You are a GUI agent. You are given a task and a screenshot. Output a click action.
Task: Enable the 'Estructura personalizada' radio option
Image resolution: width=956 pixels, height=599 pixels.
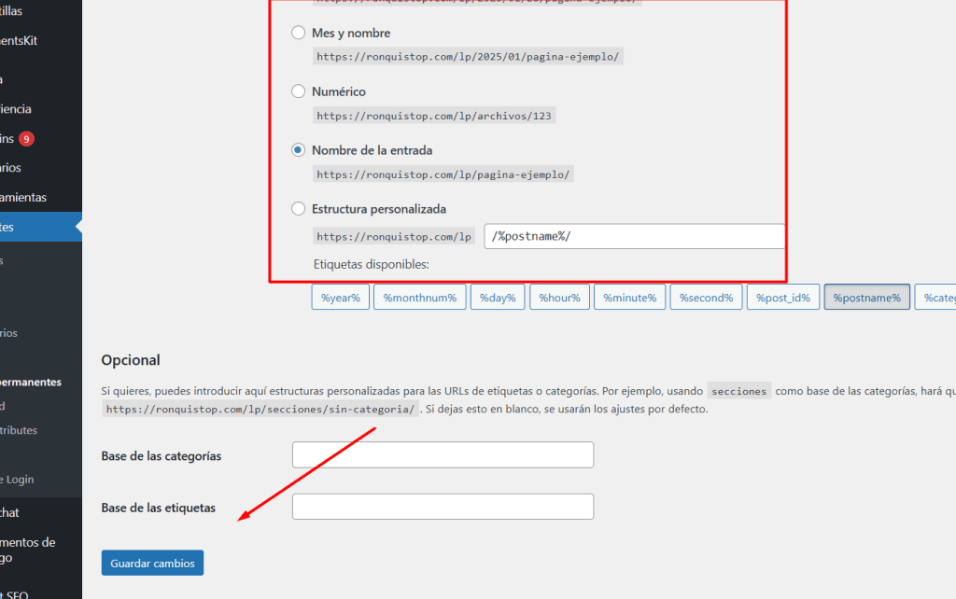pyautogui.click(x=299, y=209)
